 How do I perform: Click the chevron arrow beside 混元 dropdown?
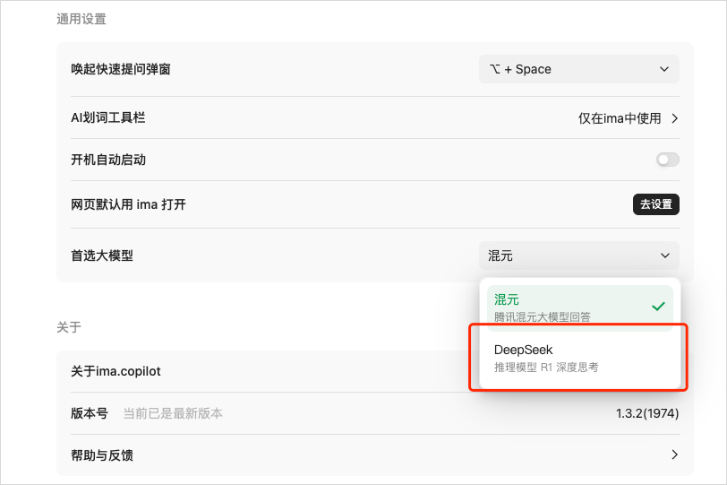665,255
